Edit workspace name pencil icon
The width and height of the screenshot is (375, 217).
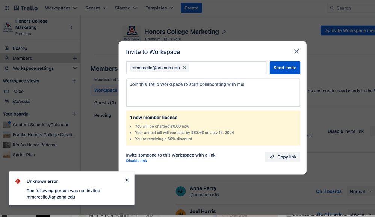224,32
